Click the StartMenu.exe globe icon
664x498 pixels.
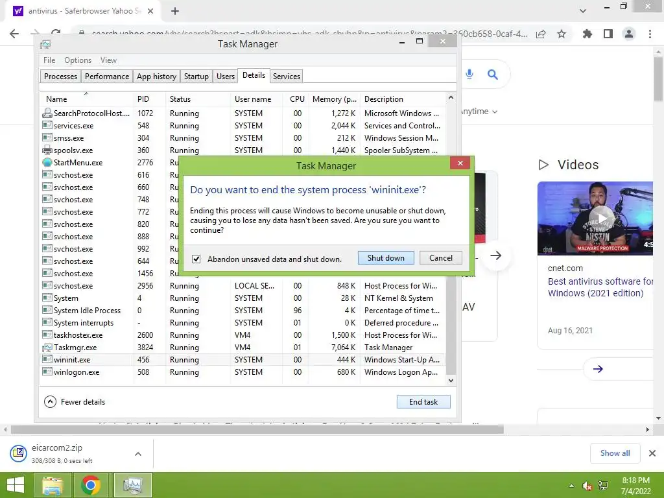[47, 163]
